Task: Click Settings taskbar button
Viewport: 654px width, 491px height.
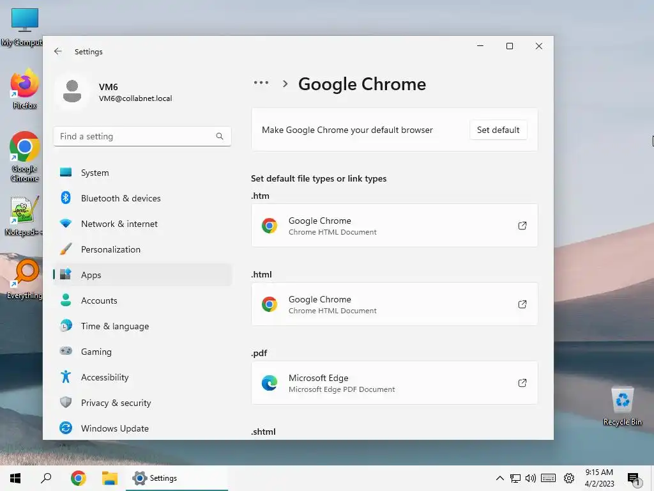Action: click(x=177, y=478)
